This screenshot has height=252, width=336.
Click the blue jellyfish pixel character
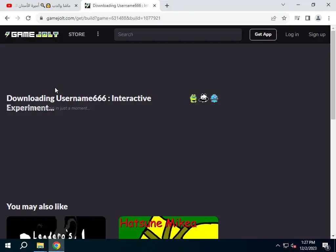pos(214,98)
